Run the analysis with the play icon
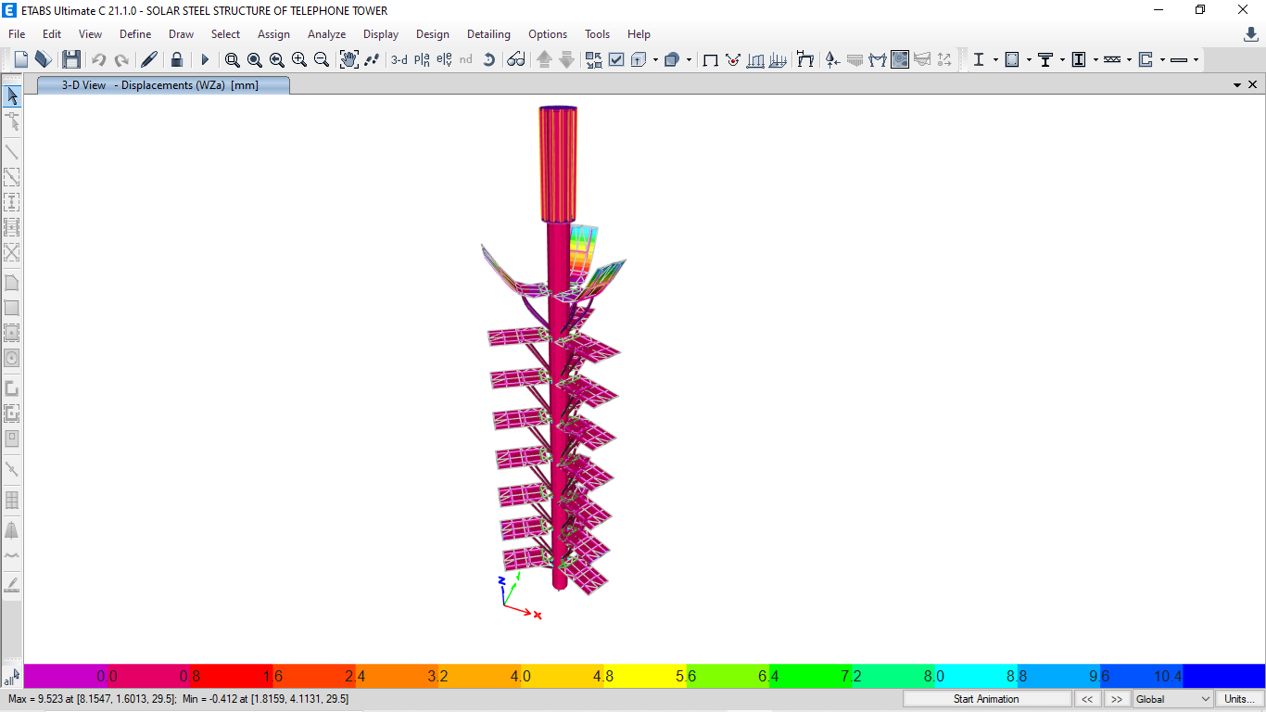Image resolution: width=1266 pixels, height=712 pixels. coord(204,58)
